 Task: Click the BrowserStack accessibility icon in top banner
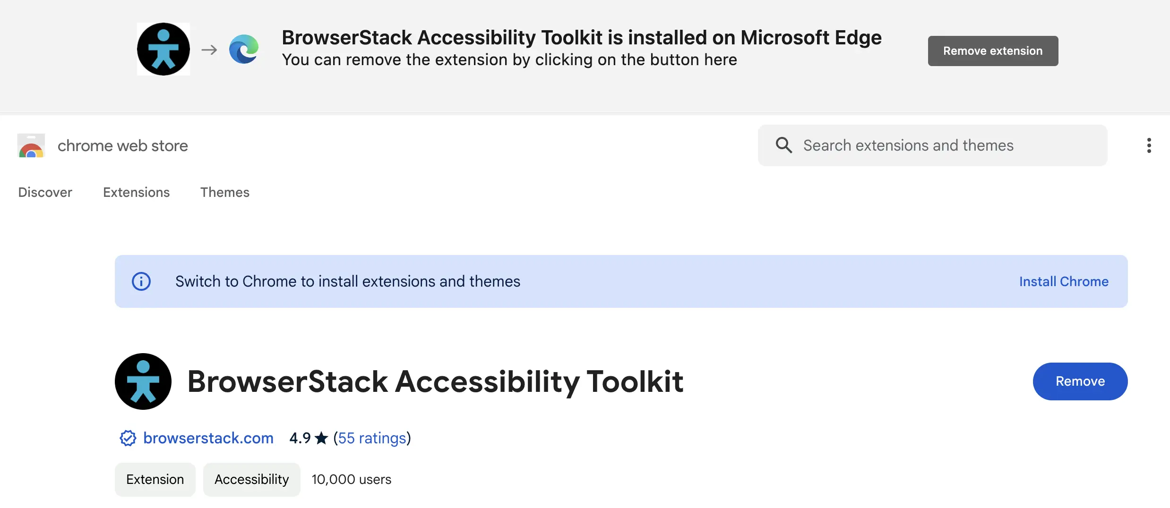click(163, 49)
